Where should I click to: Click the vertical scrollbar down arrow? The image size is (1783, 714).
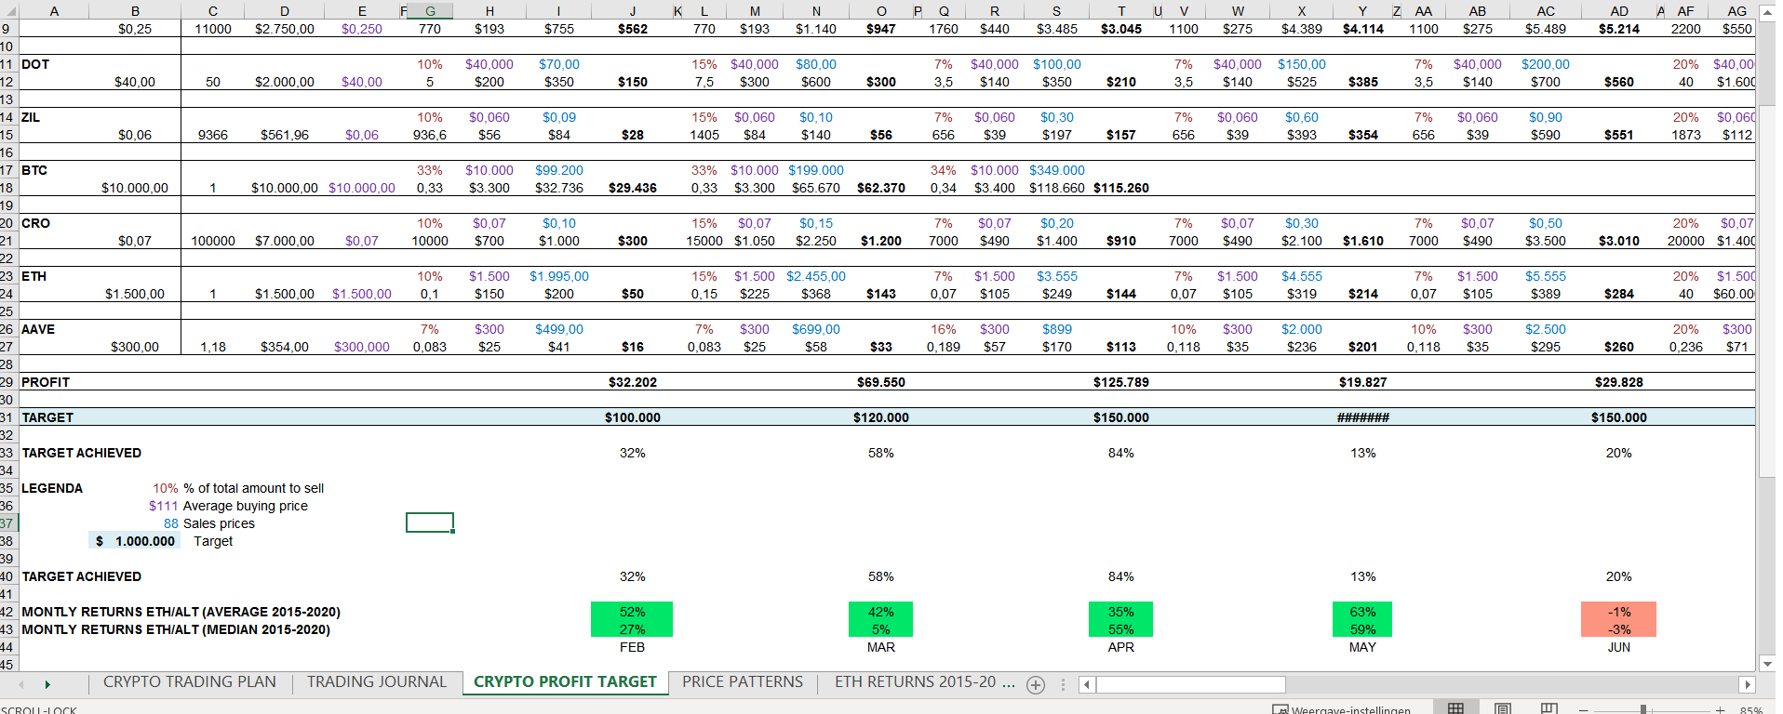pyautogui.click(x=1767, y=663)
